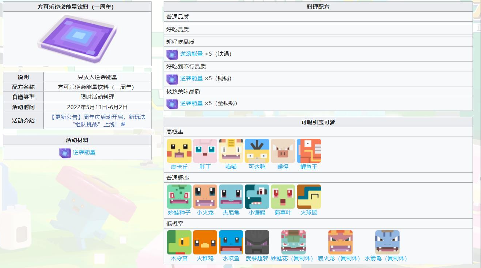The height and width of the screenshot is (268, 481).
Task: Follow the 逆袭能量 link under 活动材料
Action: pos(84,152)
